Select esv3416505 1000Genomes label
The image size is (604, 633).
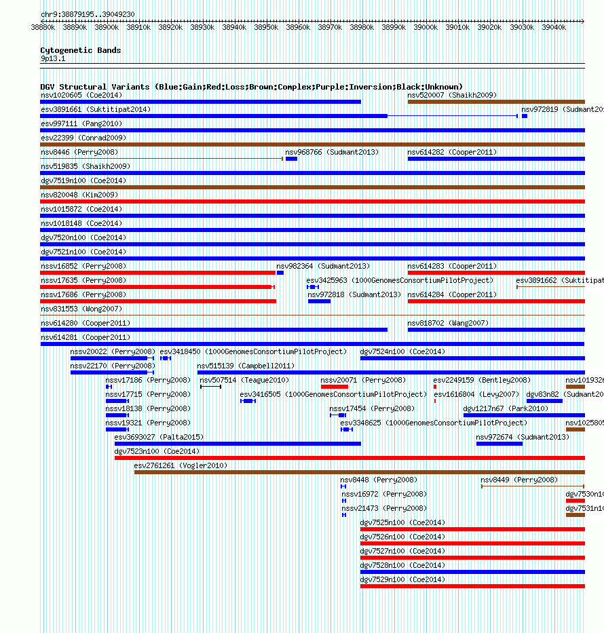coord(333,394)
